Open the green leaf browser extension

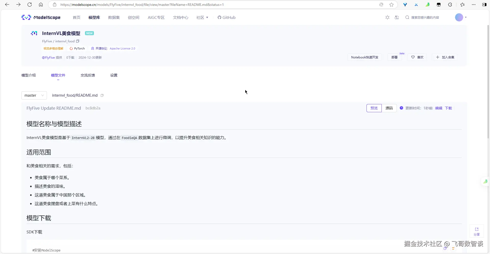click(x=427, y=5)
